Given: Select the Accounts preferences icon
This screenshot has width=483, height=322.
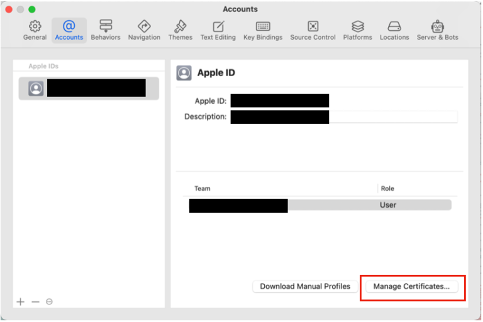Looking at the screenshot, I should [69, 30].
